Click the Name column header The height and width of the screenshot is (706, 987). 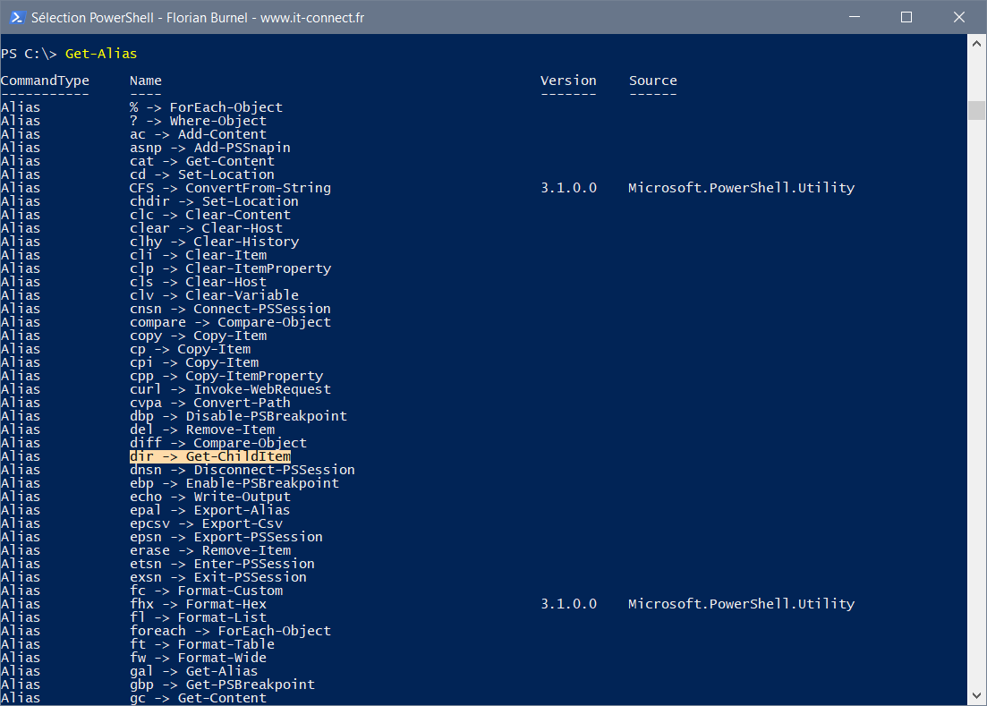145,81
